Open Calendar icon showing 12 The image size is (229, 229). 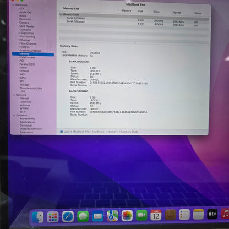(x=156, y=215)
